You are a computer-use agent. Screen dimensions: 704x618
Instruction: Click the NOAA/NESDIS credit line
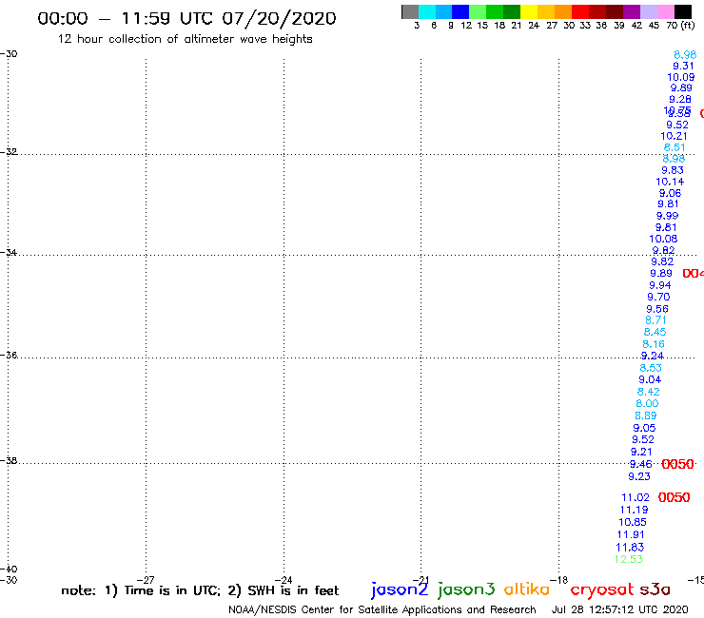382,610
